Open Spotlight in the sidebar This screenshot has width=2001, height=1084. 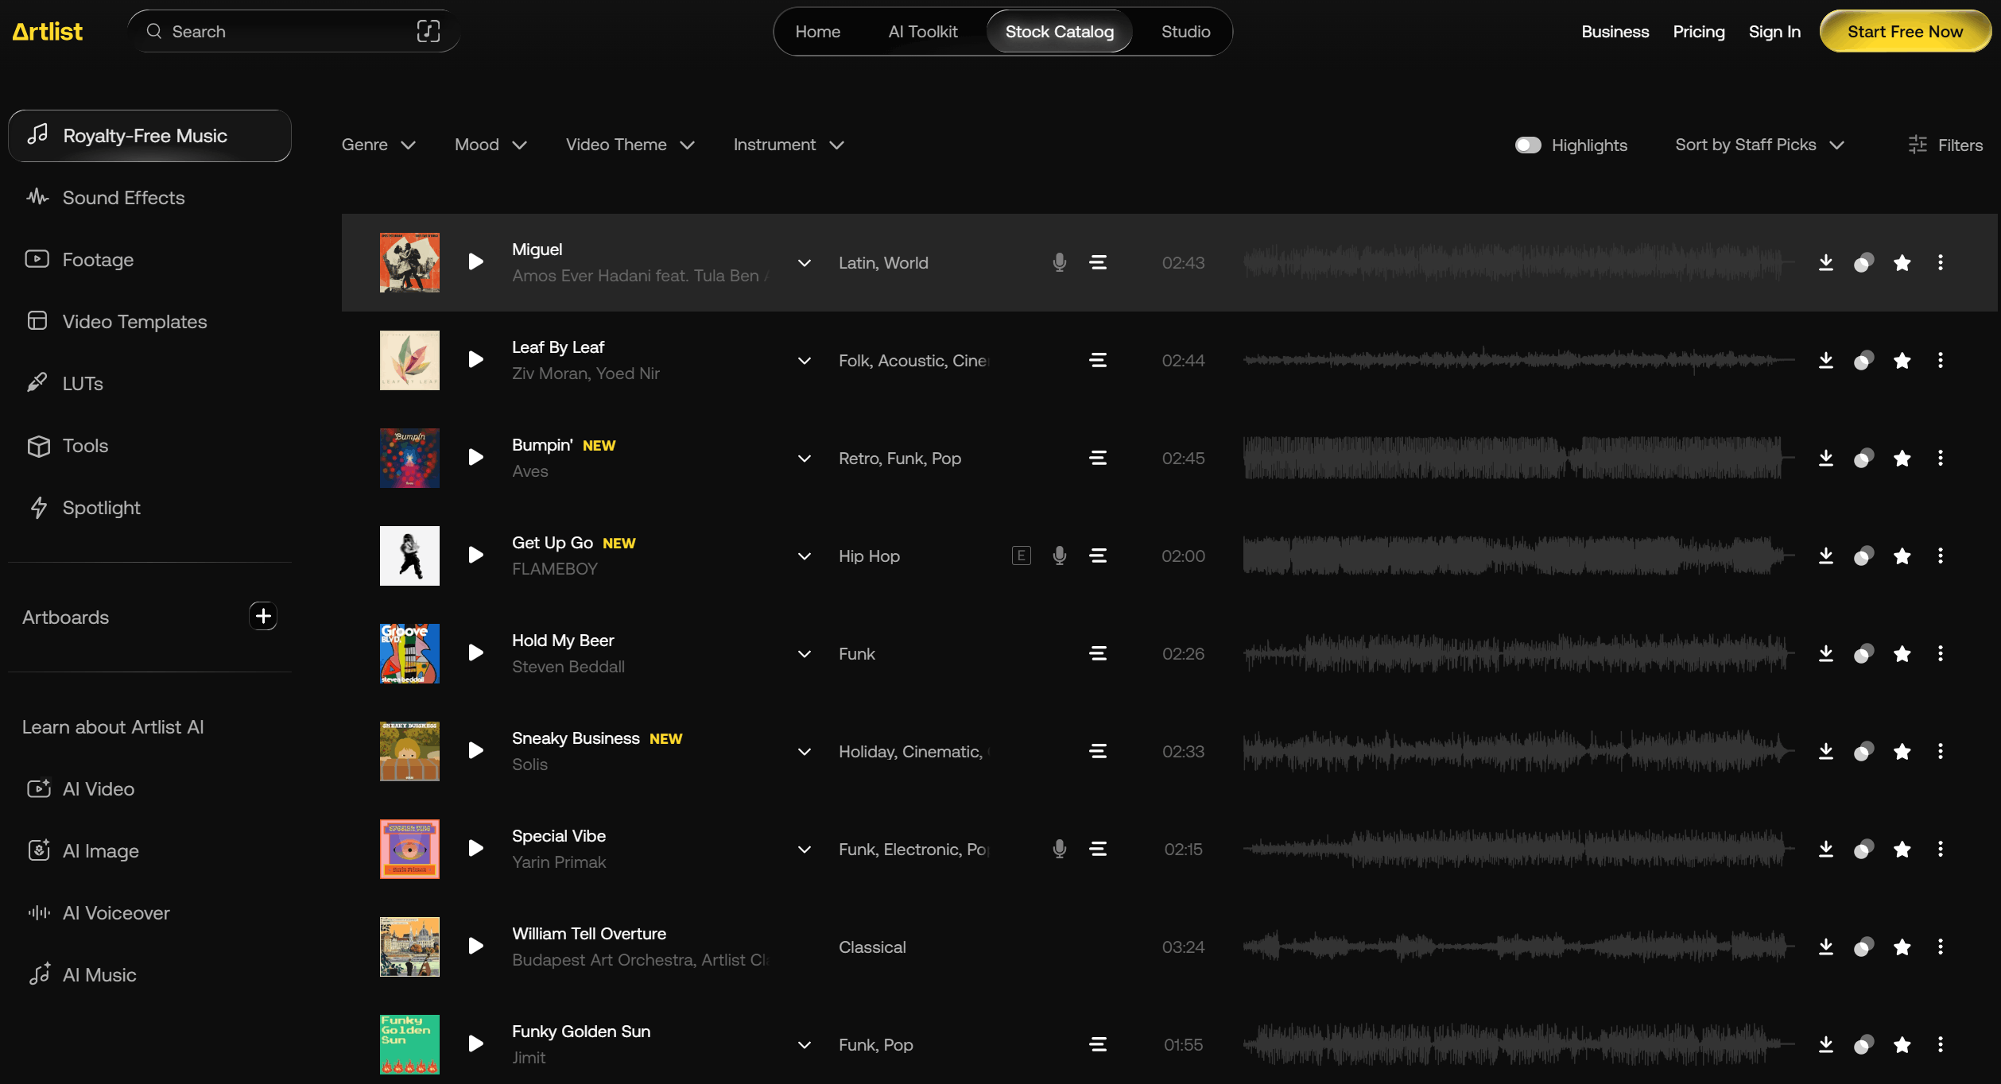149,507
